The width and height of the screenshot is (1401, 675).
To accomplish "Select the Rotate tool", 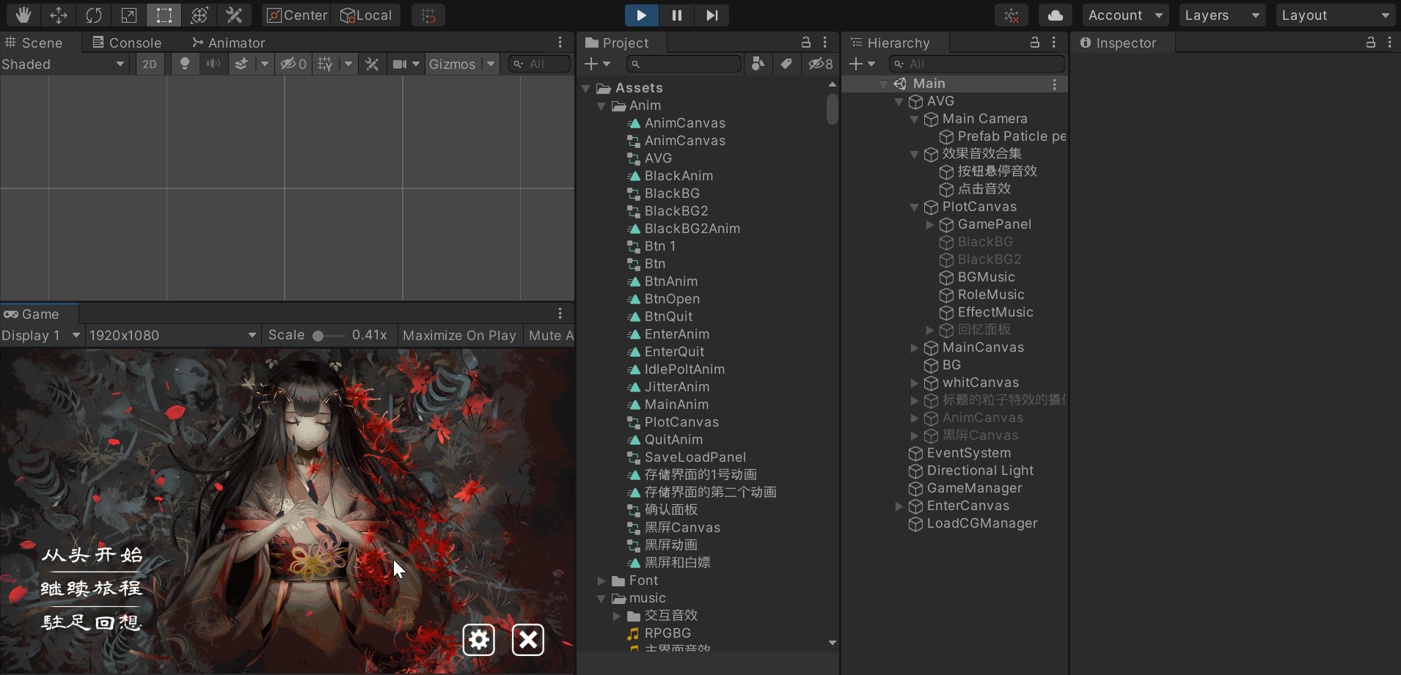I will point(93,15).
